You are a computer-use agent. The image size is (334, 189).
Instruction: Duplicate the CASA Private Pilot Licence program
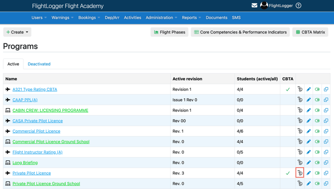point(326,121)
